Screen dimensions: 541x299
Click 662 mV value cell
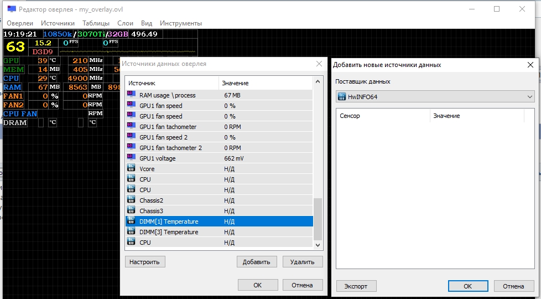pos(234,158)
